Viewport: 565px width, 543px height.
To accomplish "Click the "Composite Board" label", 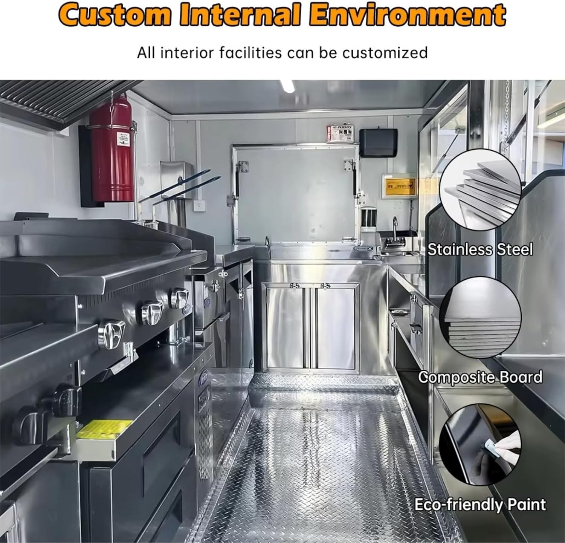I will pos(480,377).
